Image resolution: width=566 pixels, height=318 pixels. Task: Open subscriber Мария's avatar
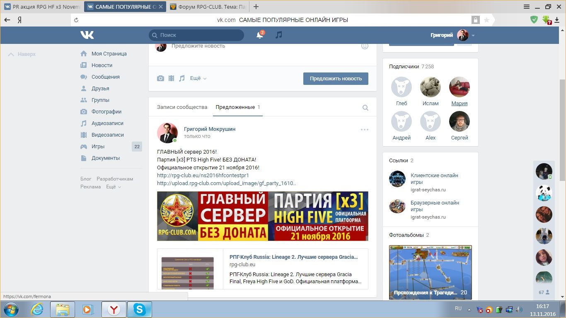(x=460, y=87)
